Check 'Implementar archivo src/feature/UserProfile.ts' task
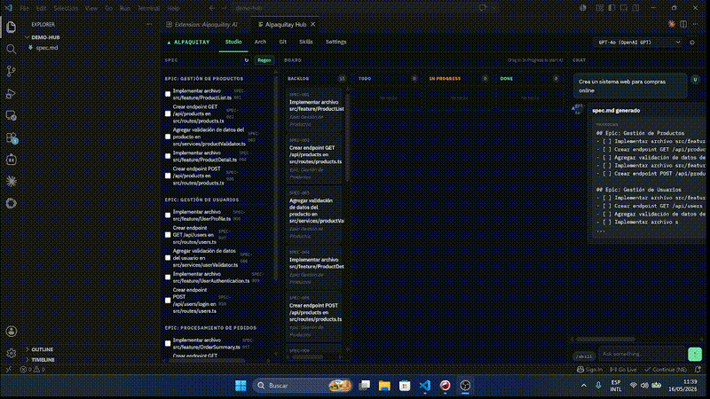The height and width of the screenshot is (399, 710). click(168, 215)
